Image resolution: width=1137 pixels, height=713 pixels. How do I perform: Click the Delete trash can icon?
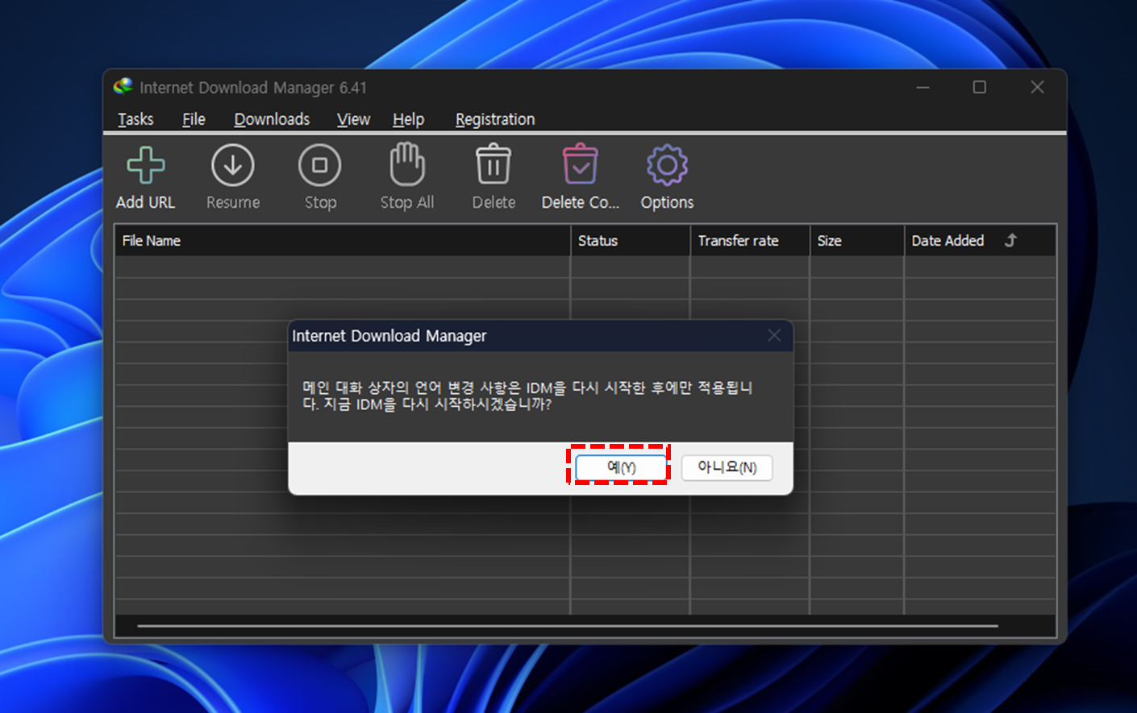coord(494,164)
